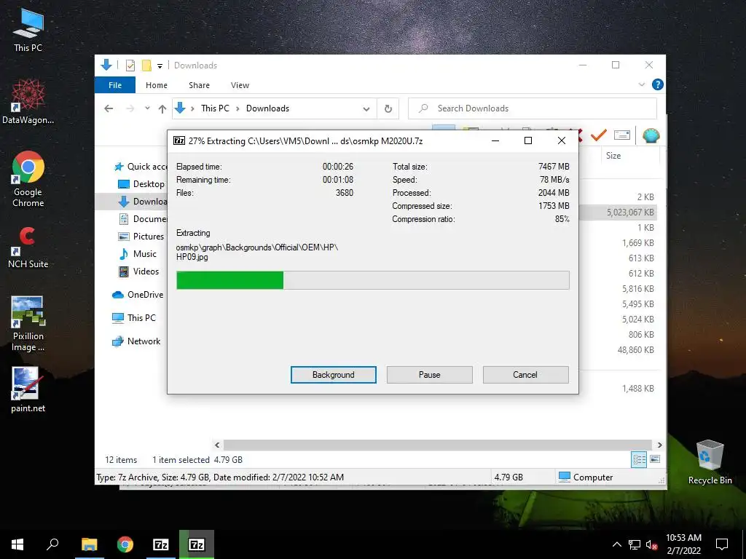Open the DataWagon desktop shortcut
The height and width of the screenshot is (559, 746).
click(28, 100)
